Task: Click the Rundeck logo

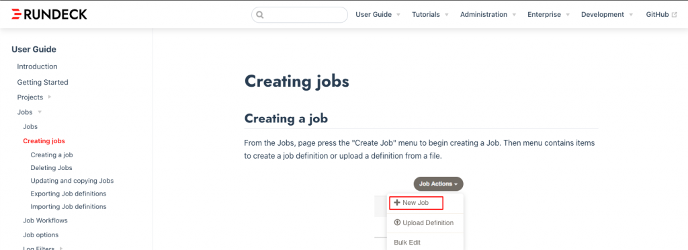Action: pyautogui.click(x=49, y=15)
